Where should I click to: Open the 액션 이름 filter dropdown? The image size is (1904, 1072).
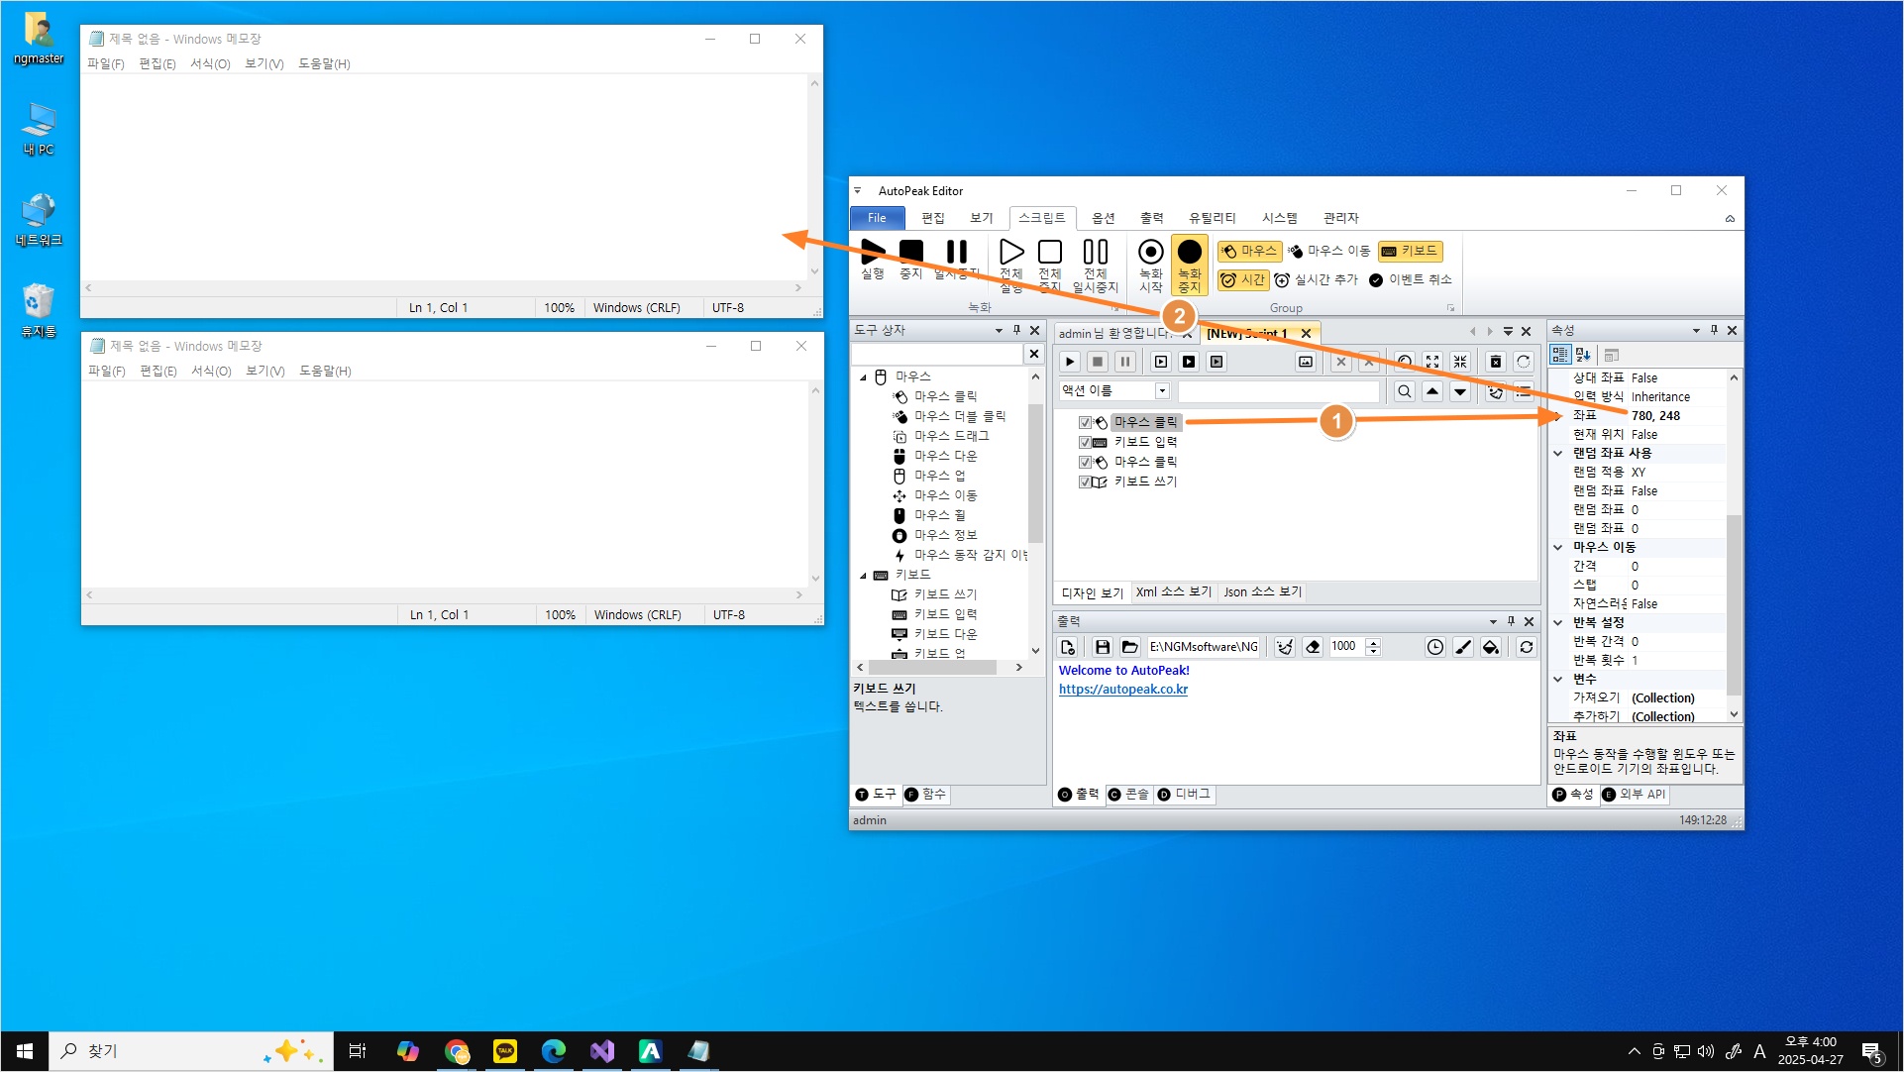point(1162,391)
